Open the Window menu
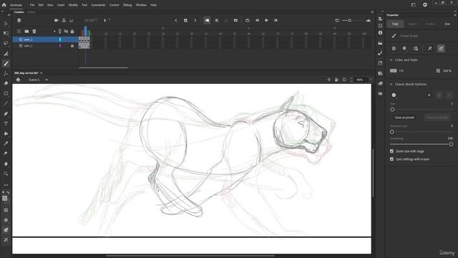The width and height of the screenshot is (458, 258). (x=141, y=5)
